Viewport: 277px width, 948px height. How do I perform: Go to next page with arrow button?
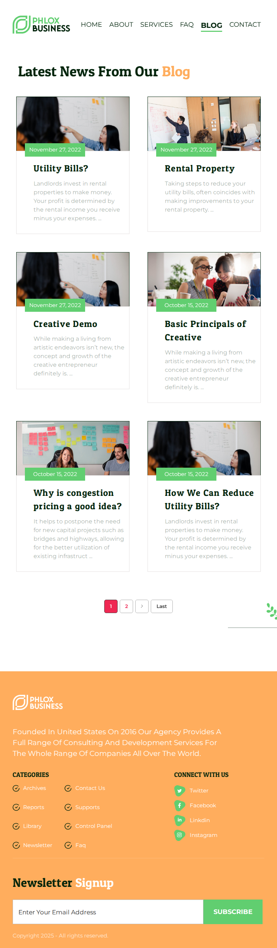[x=142, y=606]
